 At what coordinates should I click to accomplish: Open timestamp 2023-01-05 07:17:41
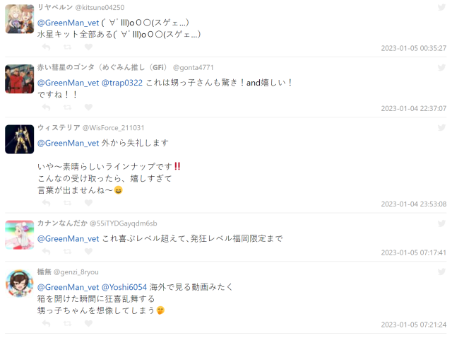point(414,252)
